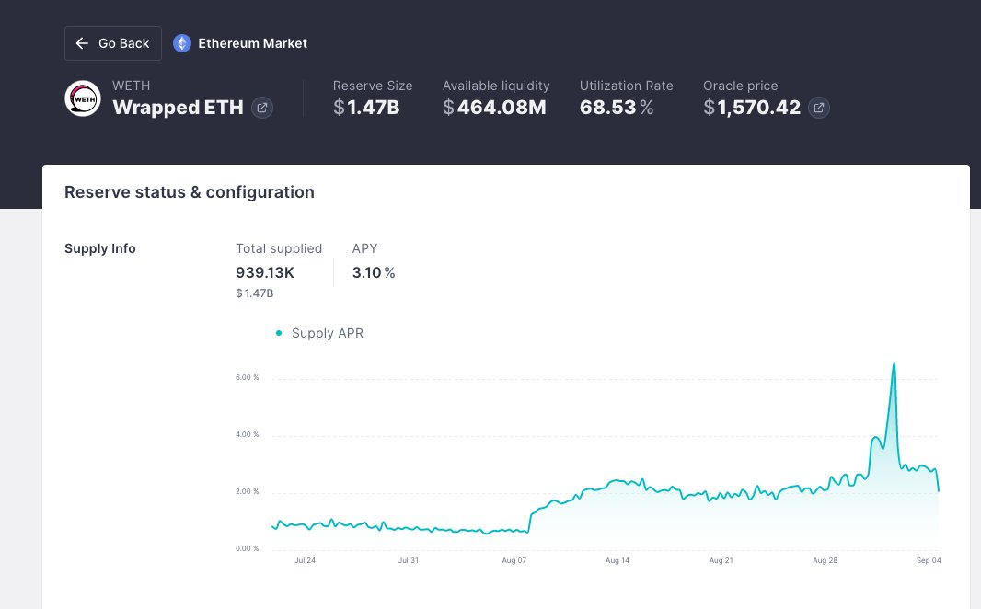Click the $1,570.42 Oracle price value

752,108
